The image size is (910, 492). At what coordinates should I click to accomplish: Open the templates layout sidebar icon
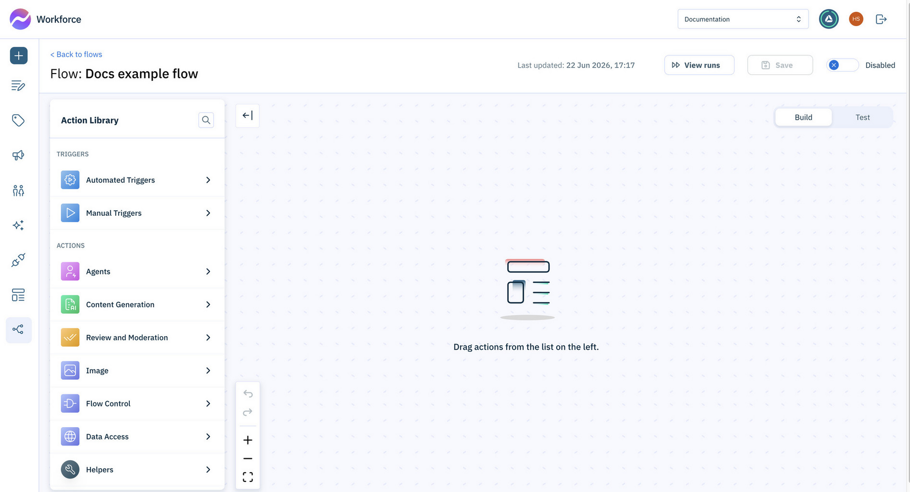[18, 295]
